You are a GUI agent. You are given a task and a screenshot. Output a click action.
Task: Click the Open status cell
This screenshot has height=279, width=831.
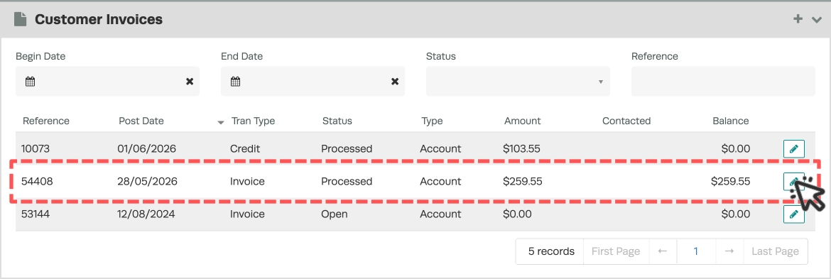[335, 214]
